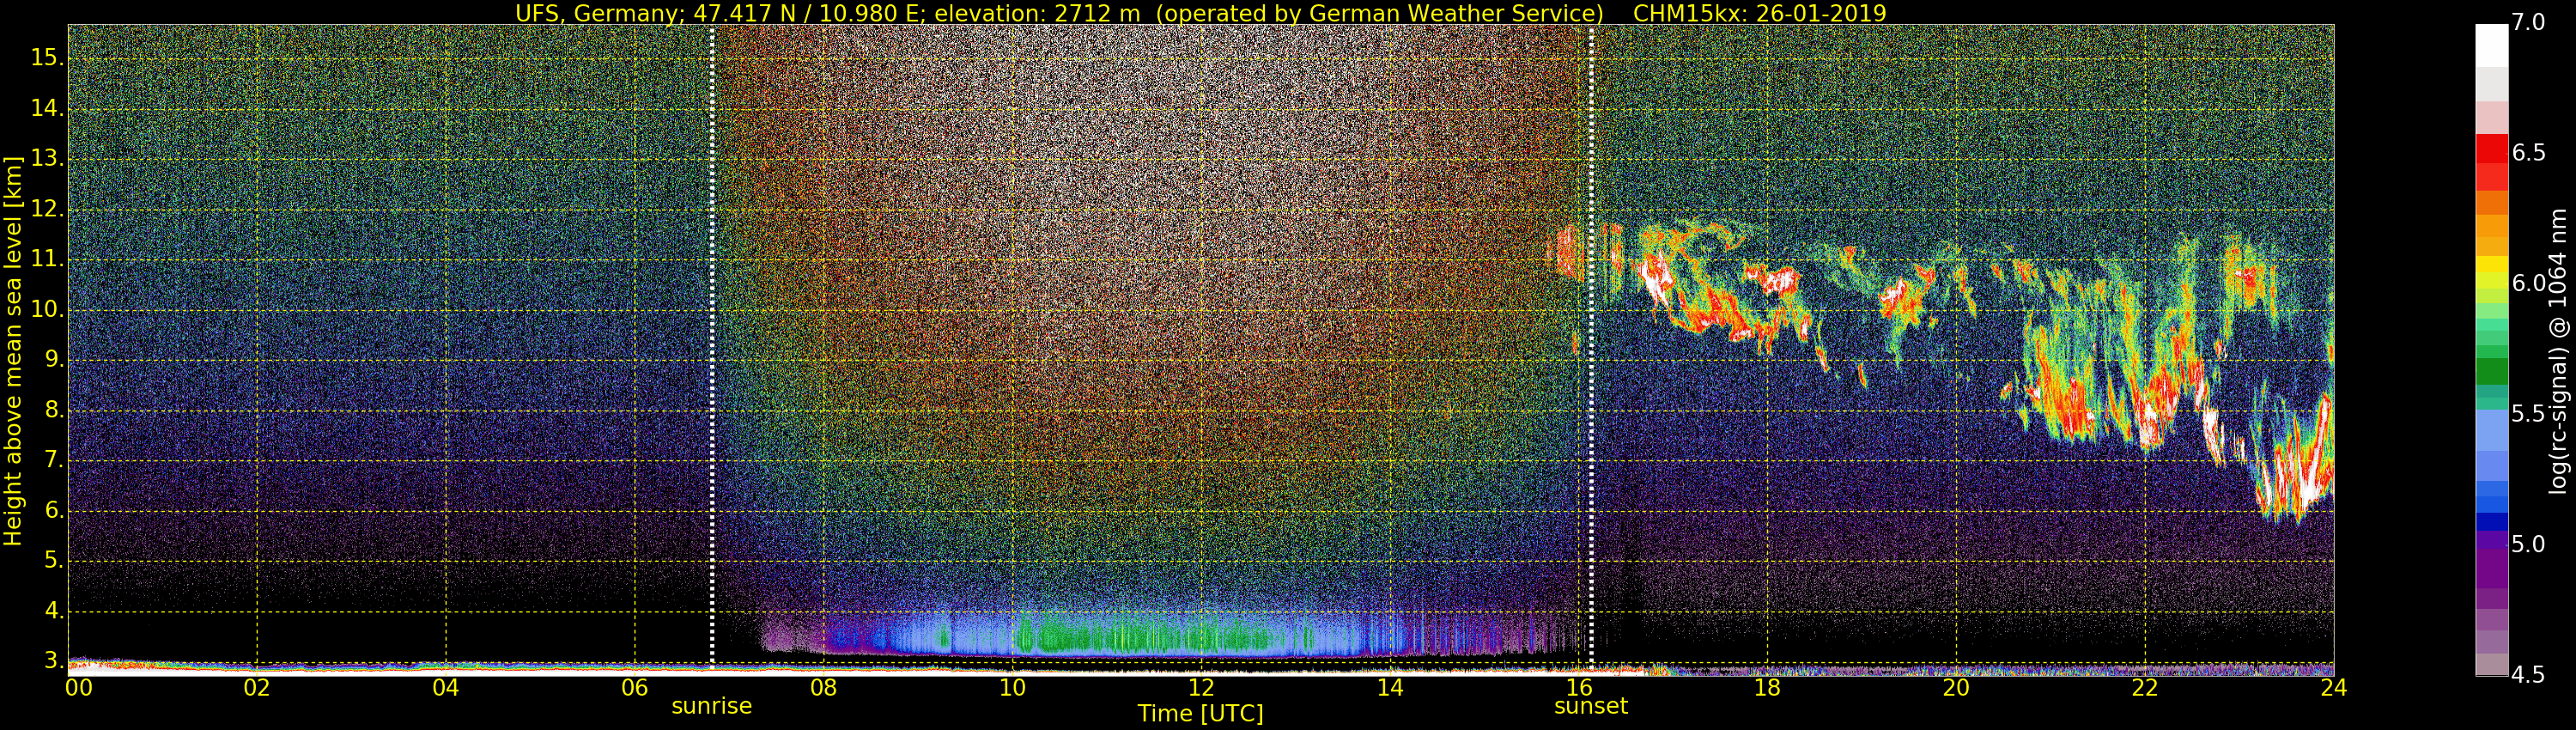Click the 'log(rc-signal) @ 1064 nm' colorbar label
This screenshot has height=730, width=2576.
(x=2558, y=351)
